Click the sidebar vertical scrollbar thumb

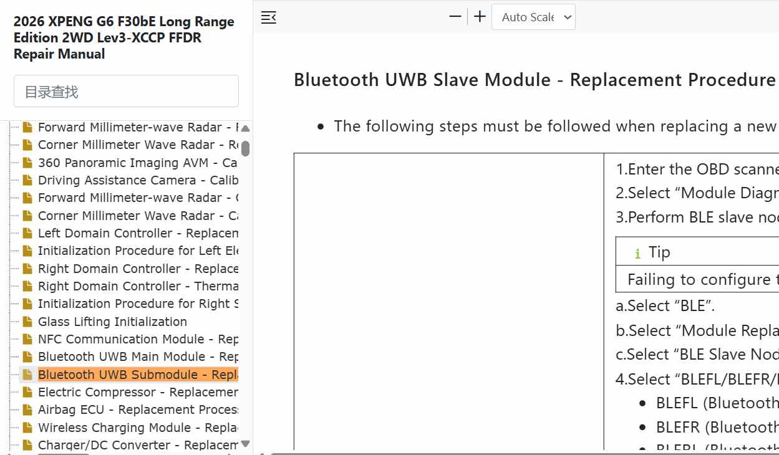245,148
